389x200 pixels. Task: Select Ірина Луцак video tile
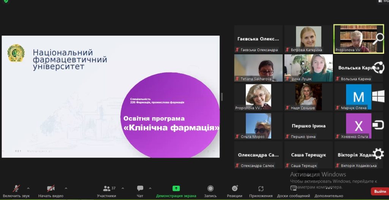pos(308,68)
